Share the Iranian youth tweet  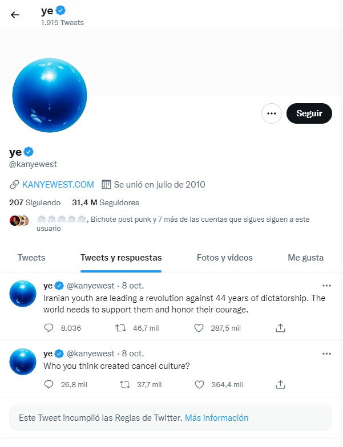281,328
